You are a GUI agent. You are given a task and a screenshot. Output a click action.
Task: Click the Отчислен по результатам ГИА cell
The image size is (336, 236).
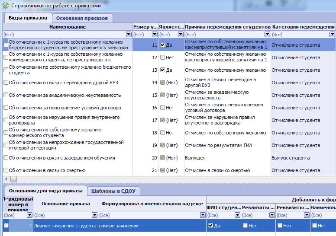(x=228, y=145)
